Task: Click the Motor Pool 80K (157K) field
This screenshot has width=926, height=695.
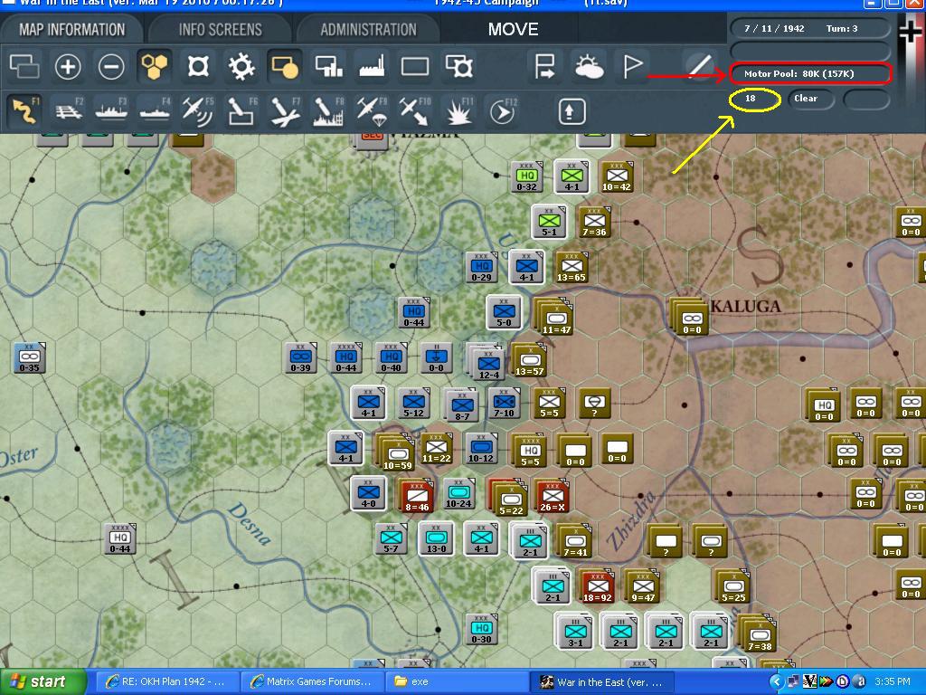Action: pyautogui.click(x=810, y=74)
